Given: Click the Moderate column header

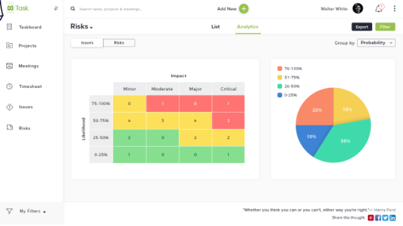Looking at the screenshot, I should [x=162, y=89].
